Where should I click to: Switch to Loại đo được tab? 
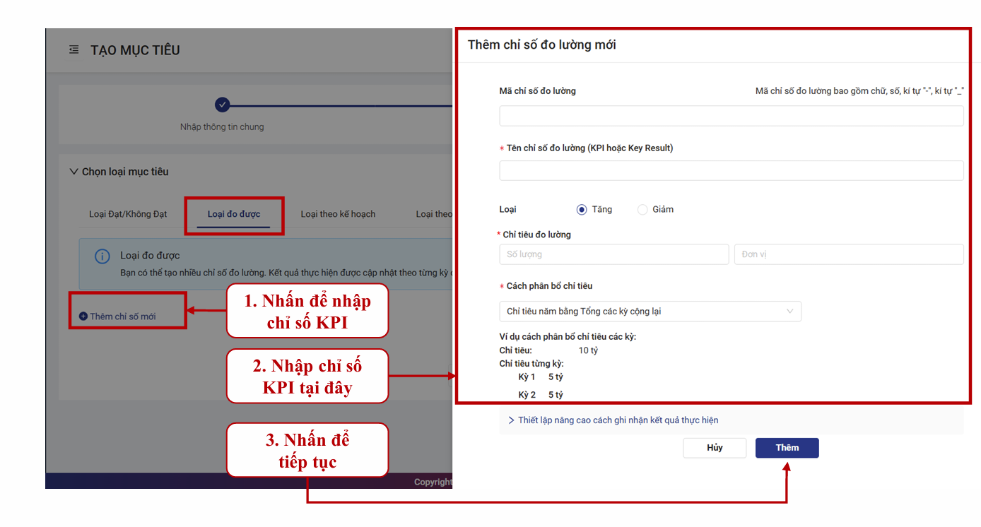point(234,214)
